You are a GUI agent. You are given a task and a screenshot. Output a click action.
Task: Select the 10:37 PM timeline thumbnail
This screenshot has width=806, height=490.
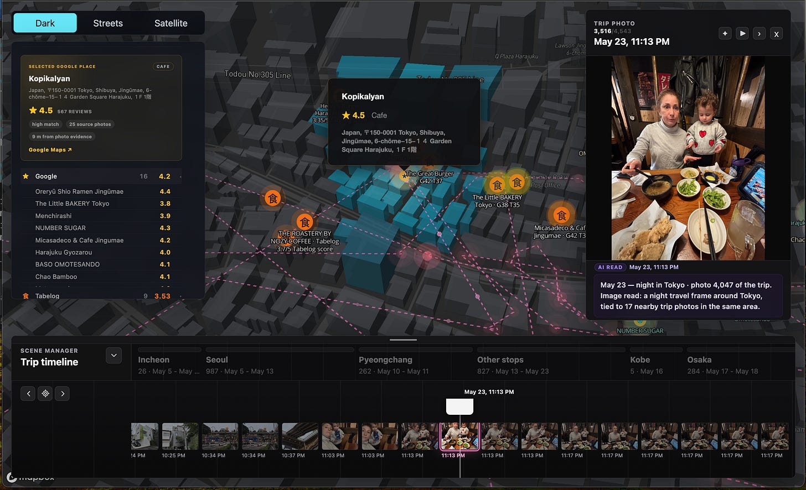(x=299, y=436)
